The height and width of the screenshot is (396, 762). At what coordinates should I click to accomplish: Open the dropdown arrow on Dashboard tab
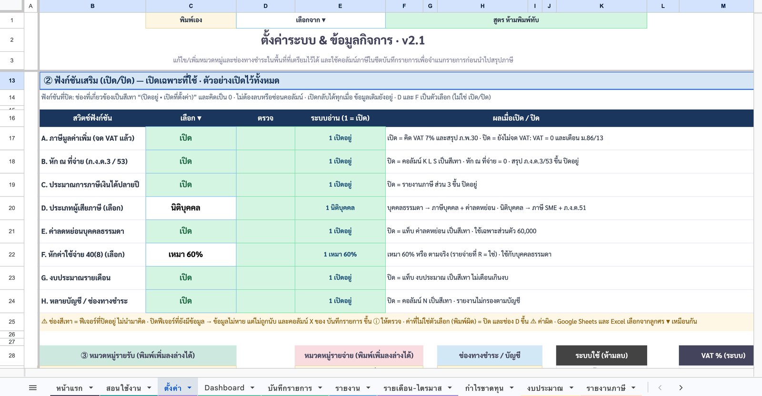252,388
